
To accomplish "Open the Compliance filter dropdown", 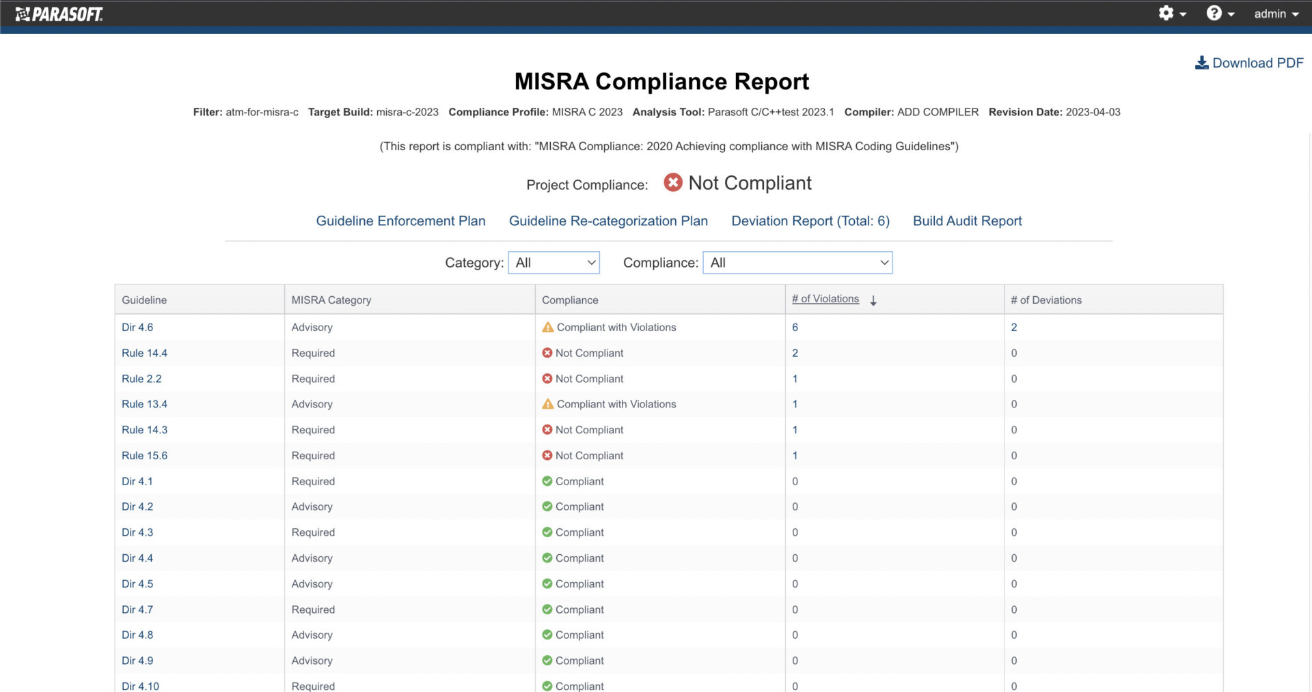I will (x=797, y=263).
